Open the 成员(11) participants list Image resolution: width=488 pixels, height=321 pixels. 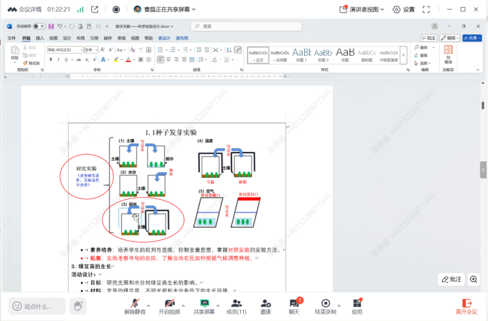coord(236,304)
